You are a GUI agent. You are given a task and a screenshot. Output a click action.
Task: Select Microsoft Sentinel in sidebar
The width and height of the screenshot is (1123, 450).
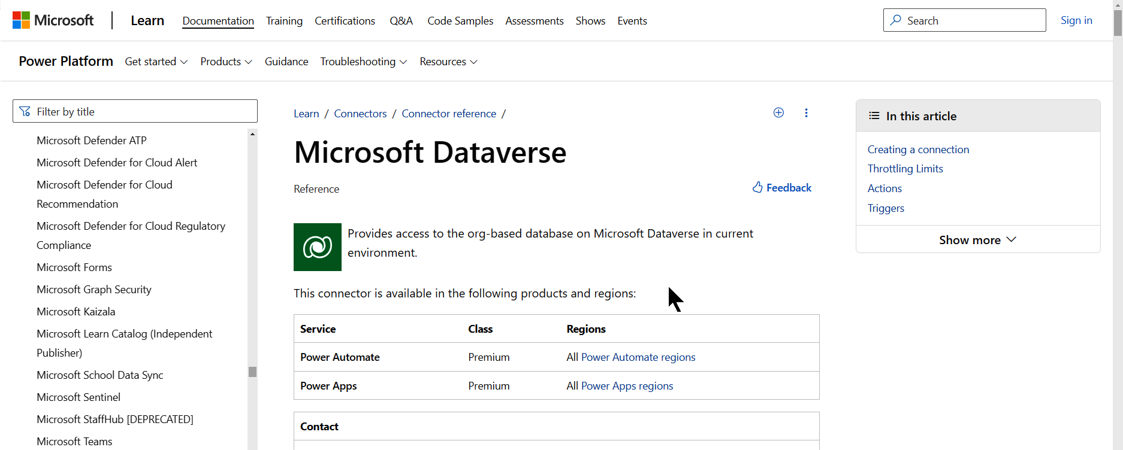[79, 397]
